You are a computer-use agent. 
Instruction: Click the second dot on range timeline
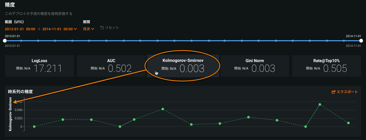click(21, 41)
